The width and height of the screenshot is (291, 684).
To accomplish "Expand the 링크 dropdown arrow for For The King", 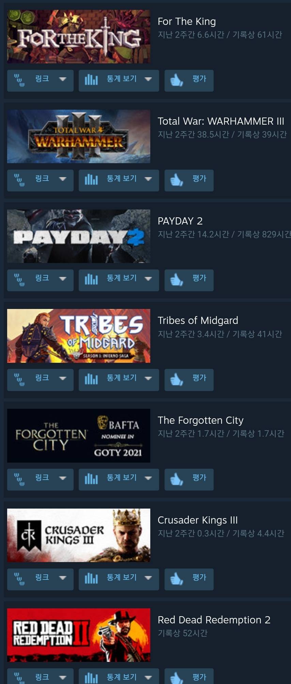I will pos(62,79).
